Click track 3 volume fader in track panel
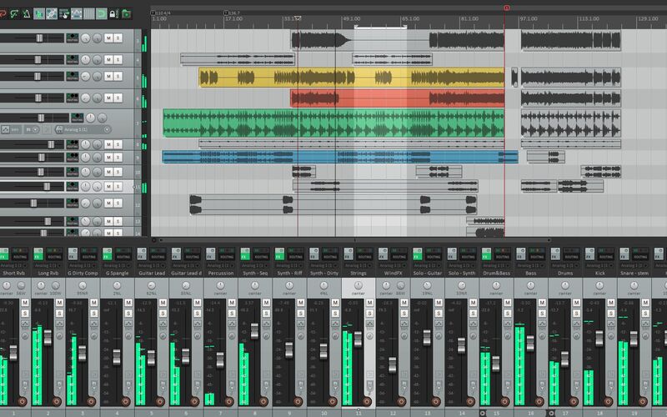The image size is (667, 417). click(39, 38)
